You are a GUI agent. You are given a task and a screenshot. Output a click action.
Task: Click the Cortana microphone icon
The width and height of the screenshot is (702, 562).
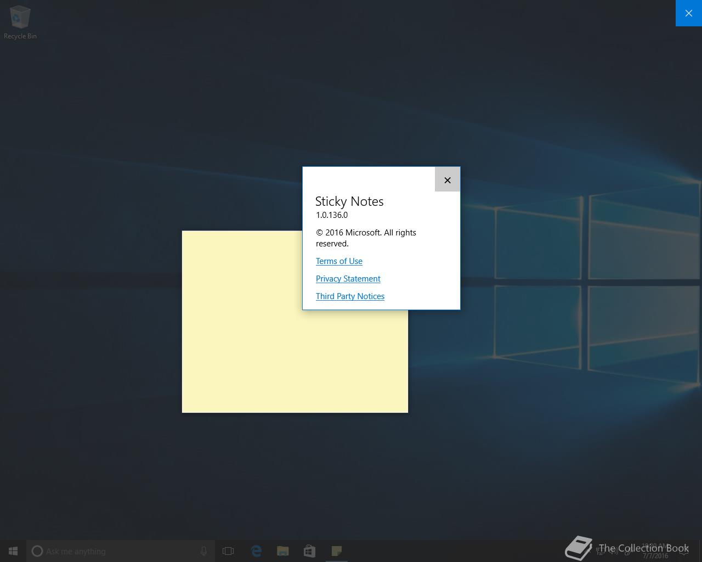tap(203, 551)
